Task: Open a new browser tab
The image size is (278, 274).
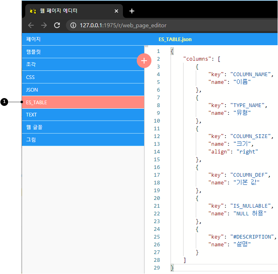Action: 132,11
